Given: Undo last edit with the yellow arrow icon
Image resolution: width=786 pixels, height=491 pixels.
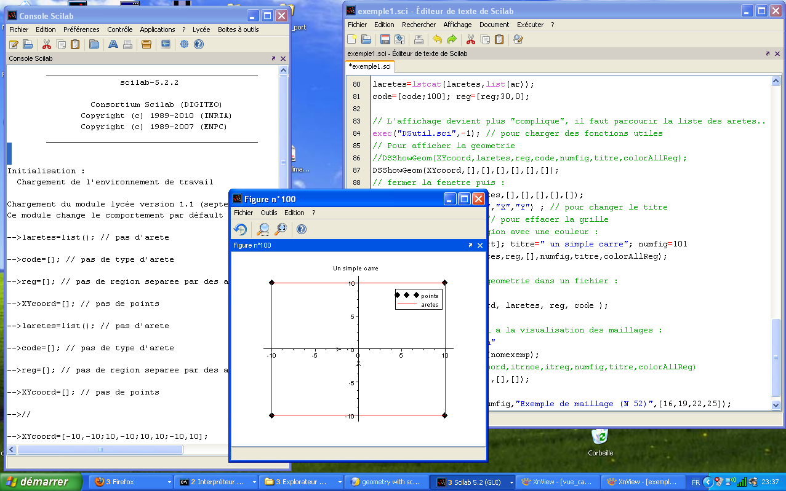Looking at the screenshot, I should coord(438,39).
